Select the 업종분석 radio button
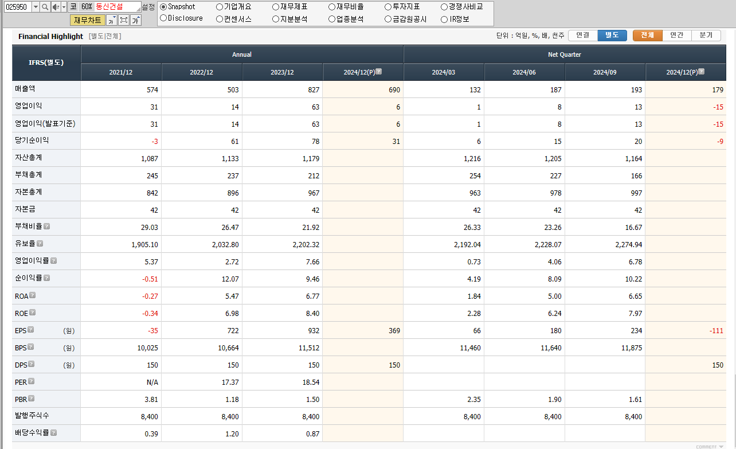 (332, 18)
